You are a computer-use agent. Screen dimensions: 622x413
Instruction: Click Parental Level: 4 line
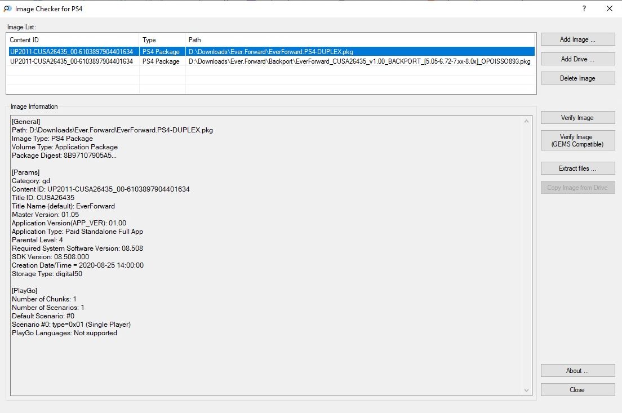[37, 240]
